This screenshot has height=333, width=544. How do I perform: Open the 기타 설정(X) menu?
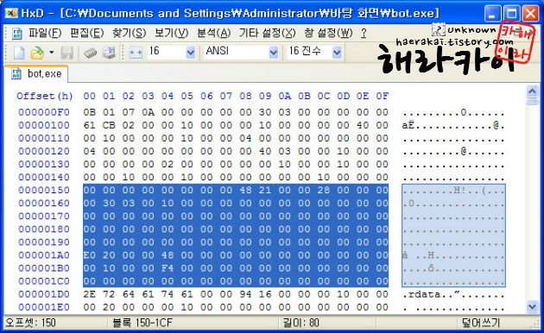point(267,33)
